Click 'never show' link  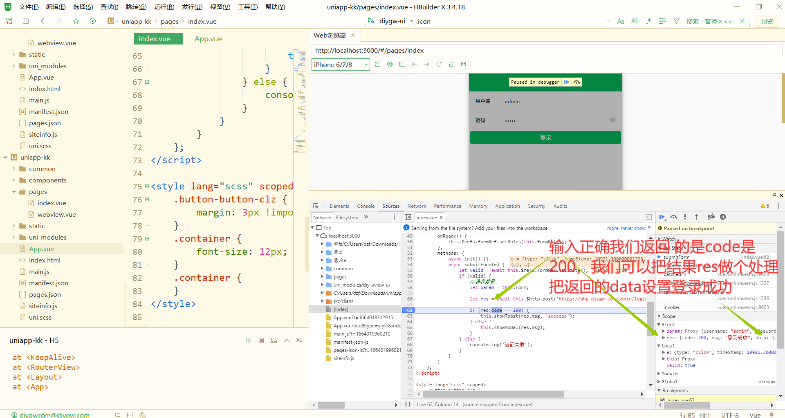coord(633,228)
